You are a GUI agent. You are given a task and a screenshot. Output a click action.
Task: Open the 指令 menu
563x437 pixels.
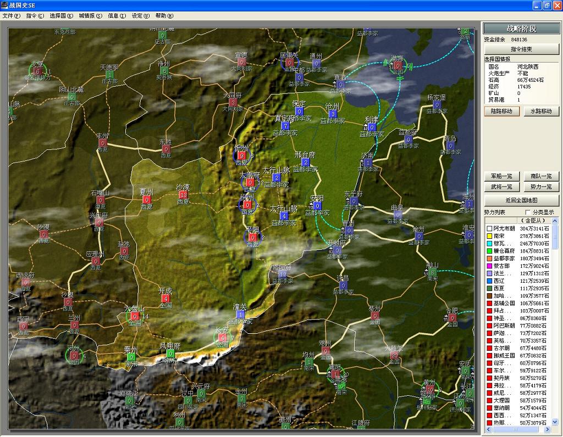[35, 16]
